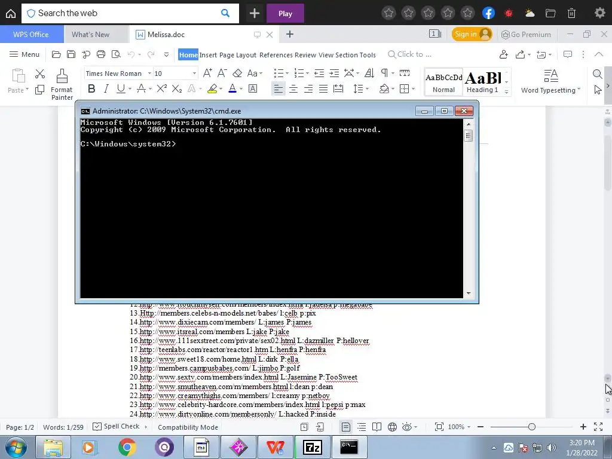Click the character border icon
The image size is (612, 459).
(253, 89)
